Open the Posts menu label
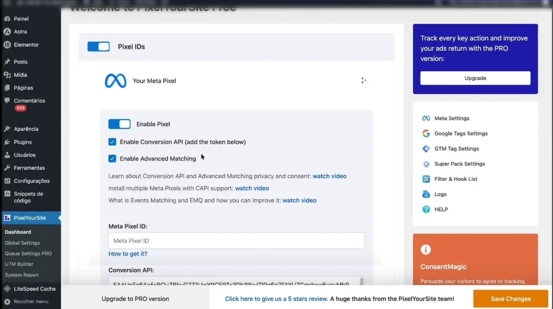The height and width of the screenshot is (309, 553). pyautogui.click(x=21, y=62)
